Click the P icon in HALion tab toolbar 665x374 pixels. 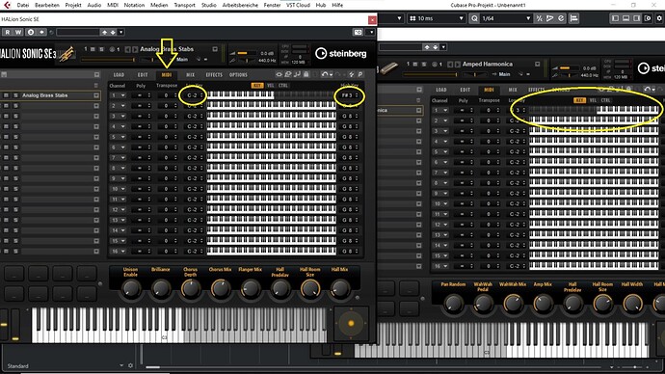360,74
